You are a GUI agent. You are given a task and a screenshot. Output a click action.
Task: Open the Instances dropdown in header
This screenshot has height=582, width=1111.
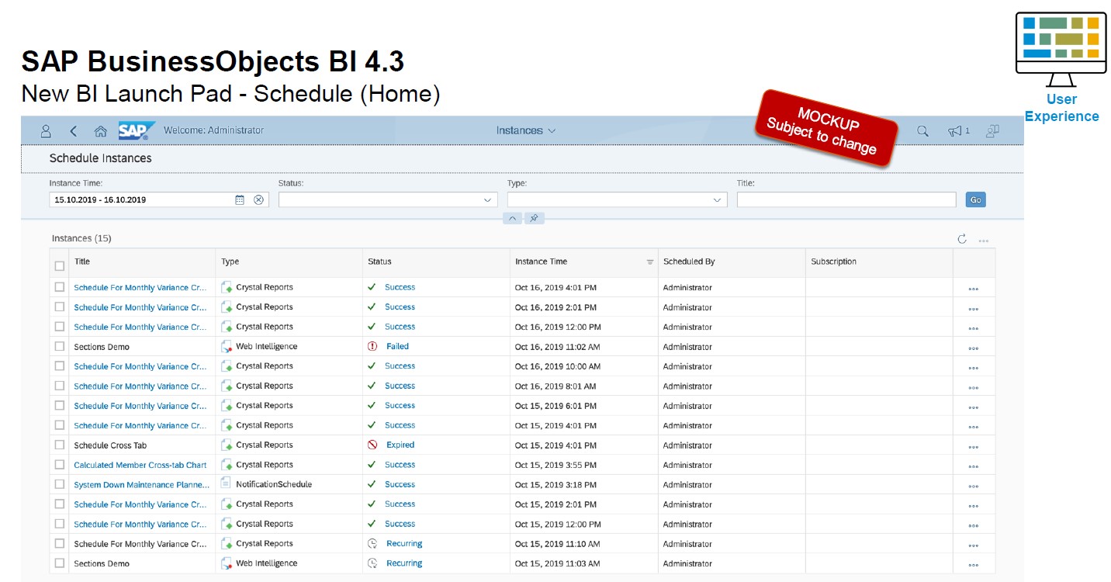(x=526, y=130)
